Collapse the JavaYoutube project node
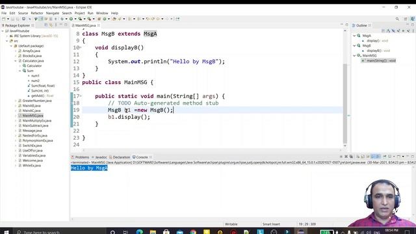This screenshot has width=416, height=234. point(3,31)
